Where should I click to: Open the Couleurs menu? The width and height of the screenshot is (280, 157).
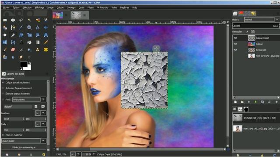tap(71, 7)
